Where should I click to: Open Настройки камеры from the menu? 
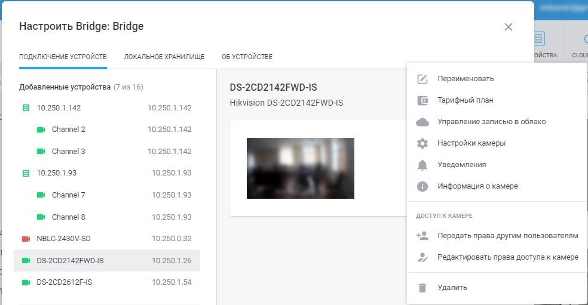(497, 143)
